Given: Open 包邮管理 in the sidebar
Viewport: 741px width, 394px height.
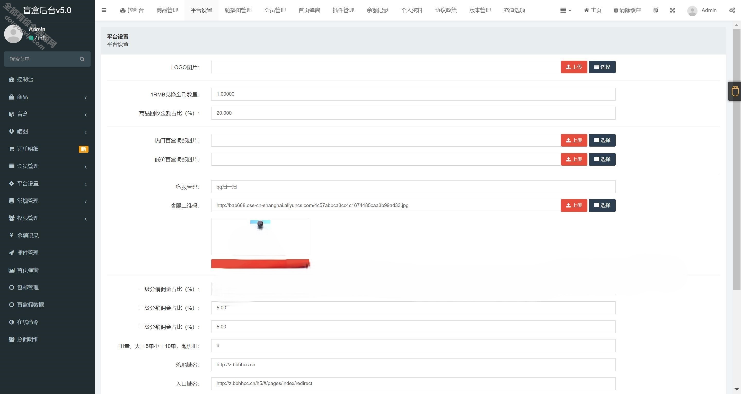Looking at the screenshot, I should [47, 287].
